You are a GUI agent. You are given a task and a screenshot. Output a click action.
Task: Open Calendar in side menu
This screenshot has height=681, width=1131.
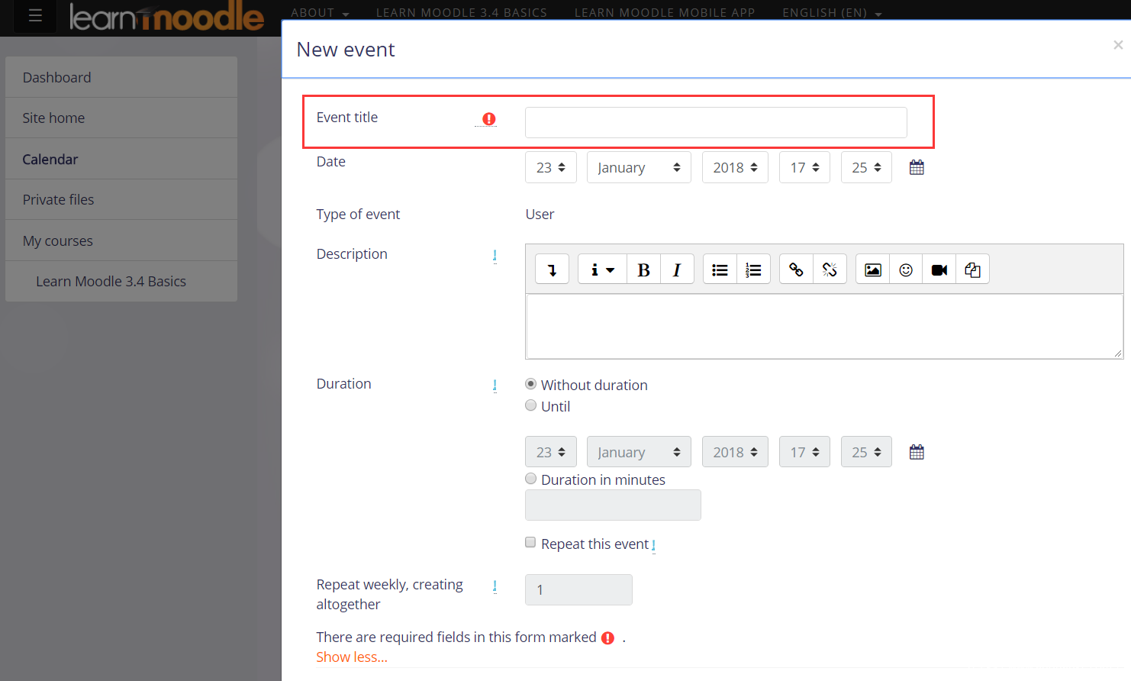121,159
